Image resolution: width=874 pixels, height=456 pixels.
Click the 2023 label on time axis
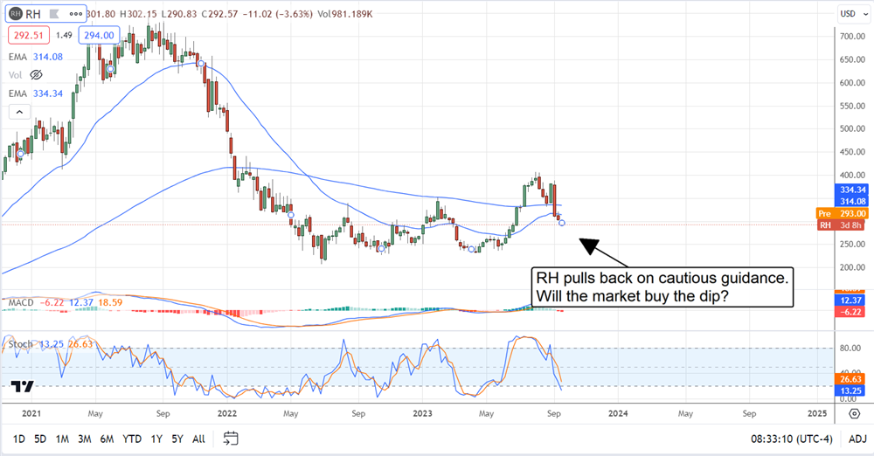click(422, 413)
